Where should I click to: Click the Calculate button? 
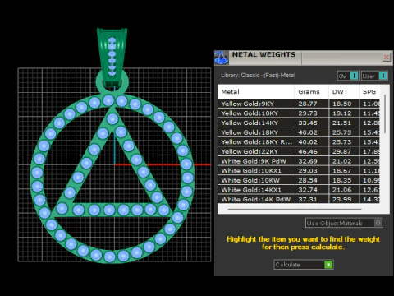[x=304, y=265]
